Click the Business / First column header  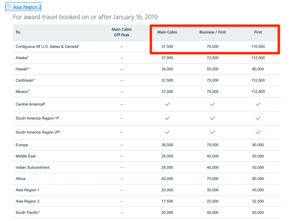tap(213, 32)
